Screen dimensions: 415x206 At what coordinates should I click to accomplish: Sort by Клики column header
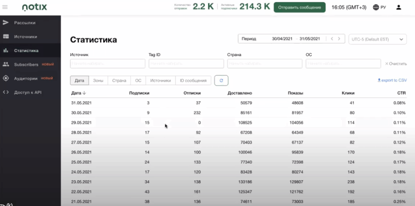pyautogui.click(x=348, y=93)
